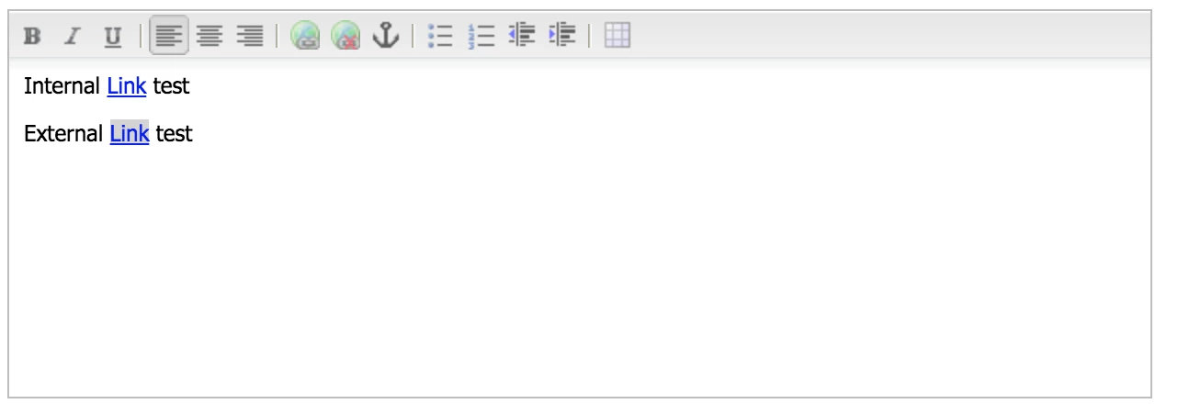Increase indent with the indent icon
The width and height of the screenshot is (1178, 415).
[x=561, y=37]
